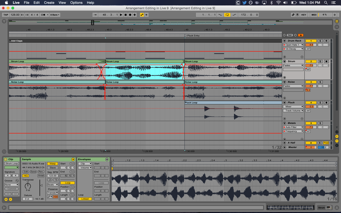Viewport: 341px width, 213px height.
Task: Fold the Strum track
Action: tap(284, 61)
